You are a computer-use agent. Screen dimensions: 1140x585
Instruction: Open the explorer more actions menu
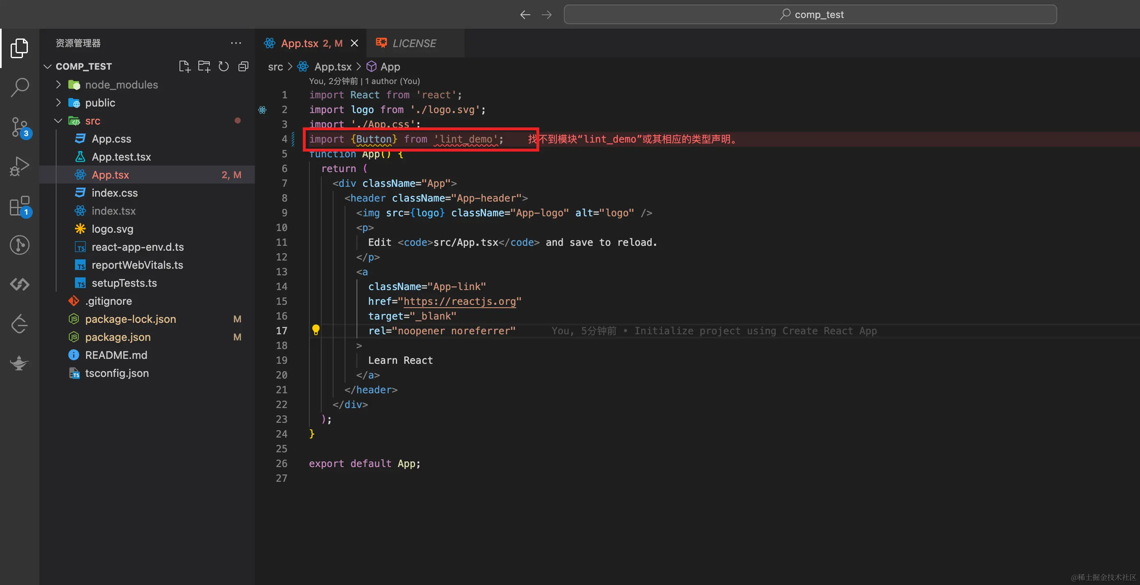click(236, 43)
